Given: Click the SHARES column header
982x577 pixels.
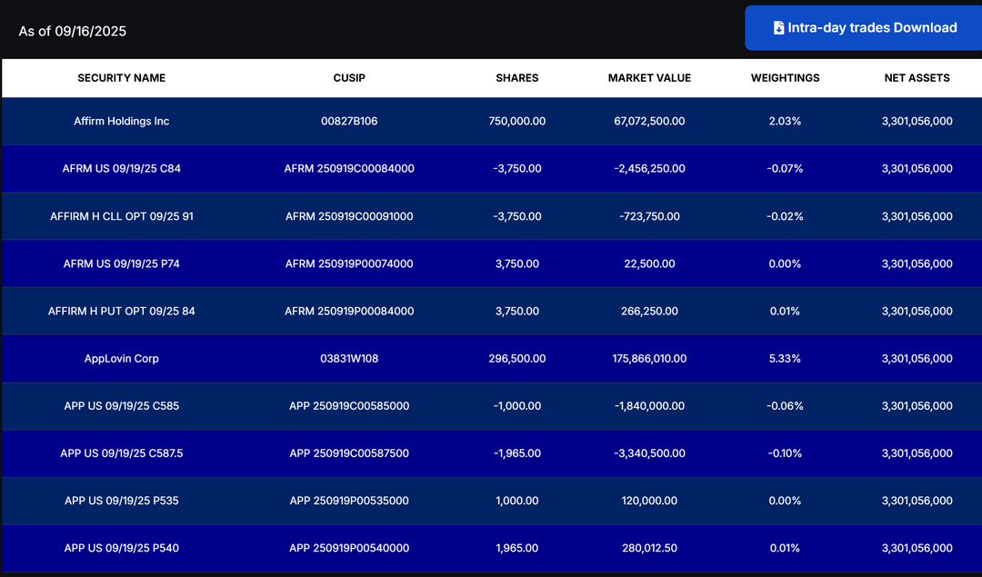Looking at the screenshot, I should (x=516, y=78).
